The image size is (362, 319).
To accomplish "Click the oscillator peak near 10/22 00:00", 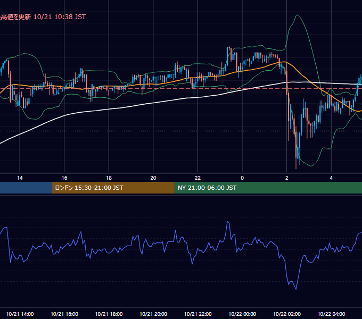I will (x=228, y=222).
